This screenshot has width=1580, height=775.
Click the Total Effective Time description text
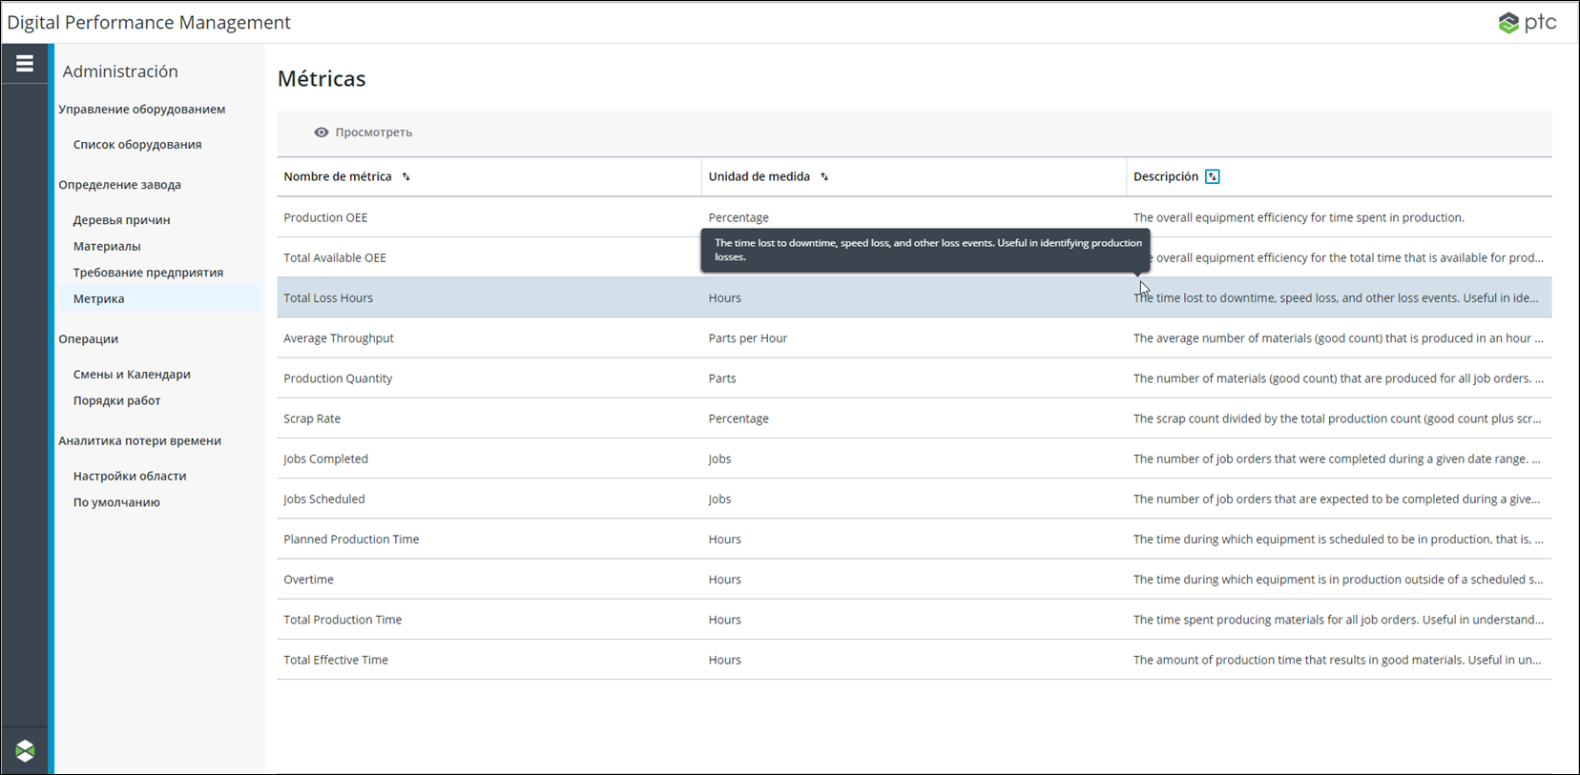[1337, 660]
